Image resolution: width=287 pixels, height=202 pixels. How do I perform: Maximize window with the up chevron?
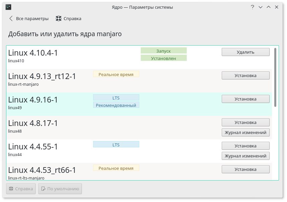coord(269,7)
